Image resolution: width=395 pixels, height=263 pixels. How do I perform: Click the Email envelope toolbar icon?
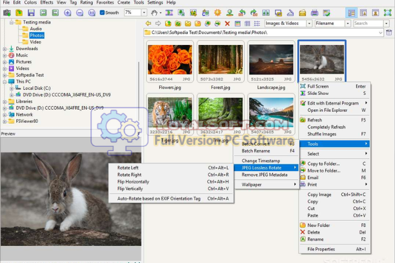coord(302,13)
